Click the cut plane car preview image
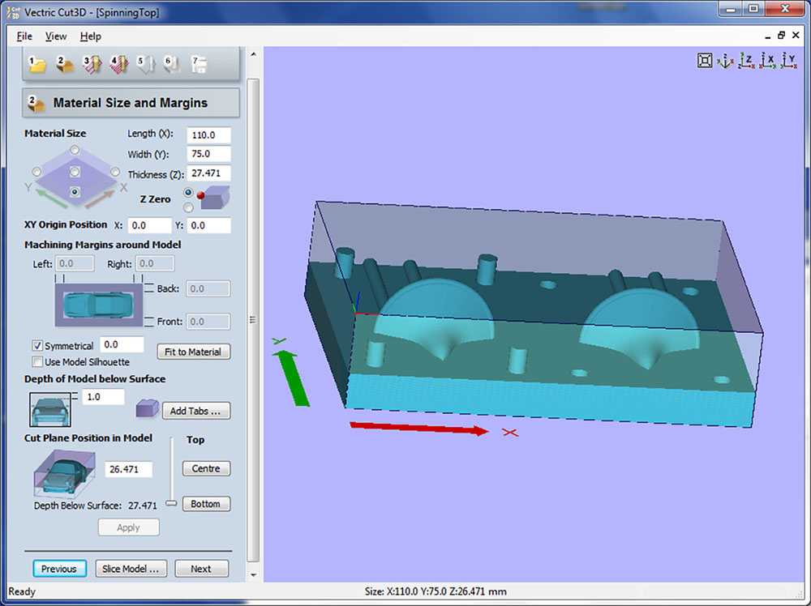This screenshot has height=606, width=811. [65, 472]
